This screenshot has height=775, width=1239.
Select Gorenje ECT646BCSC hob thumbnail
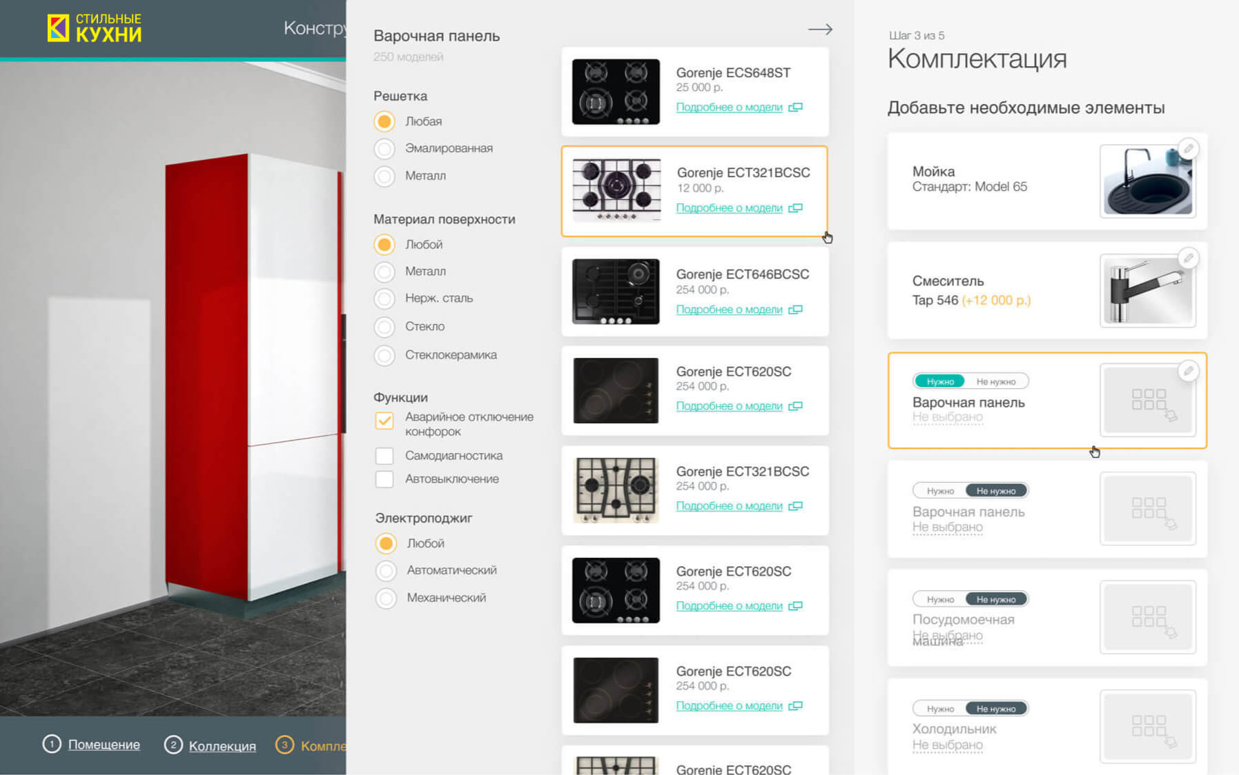[x=616, y=292]
